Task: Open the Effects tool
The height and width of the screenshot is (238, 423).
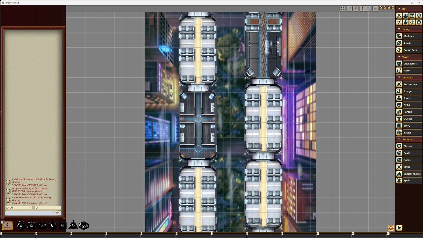Action: (405, 22)
